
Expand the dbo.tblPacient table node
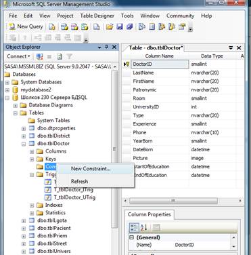[x=24, y=229]
